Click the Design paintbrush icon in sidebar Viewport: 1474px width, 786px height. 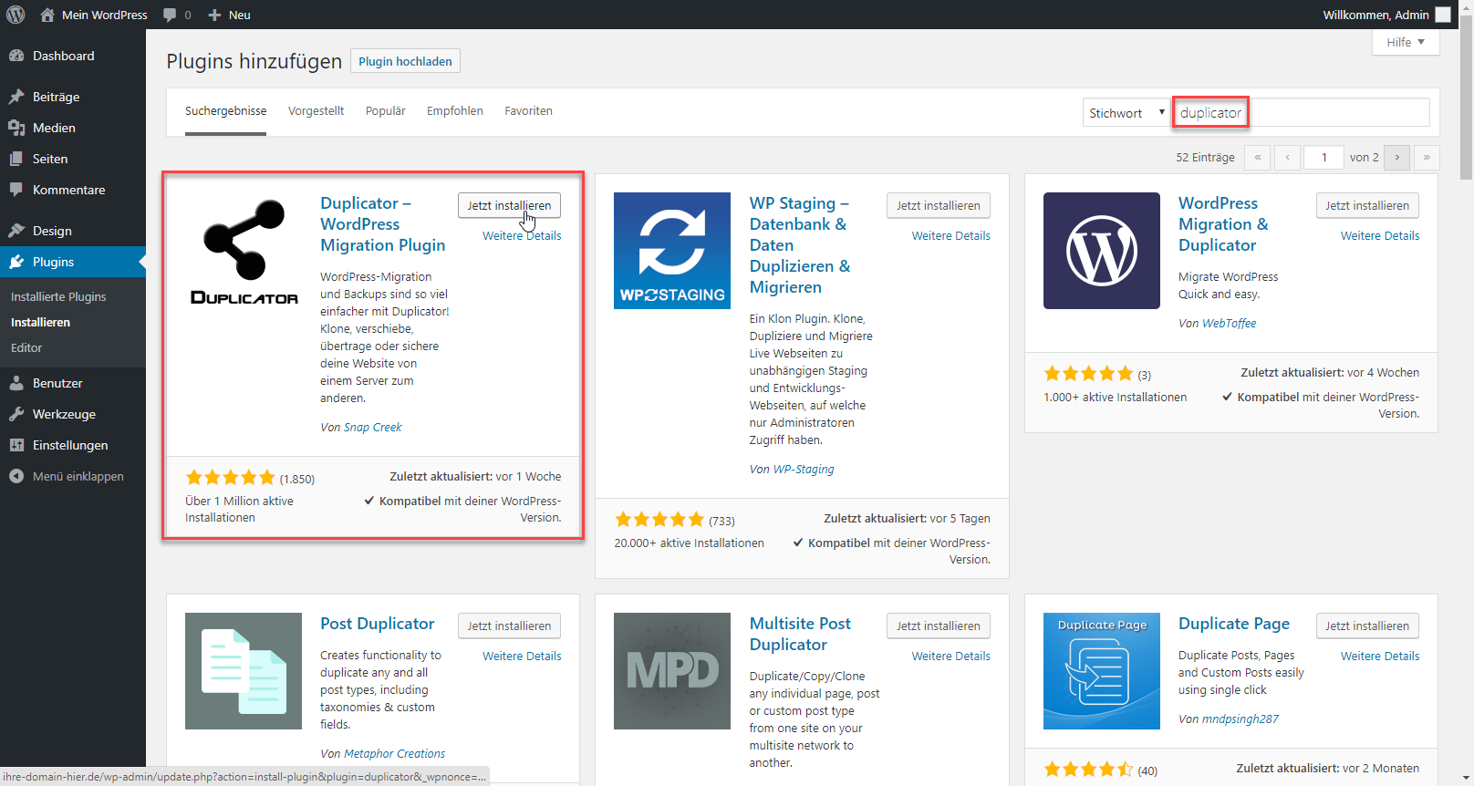tap(16, 231)
